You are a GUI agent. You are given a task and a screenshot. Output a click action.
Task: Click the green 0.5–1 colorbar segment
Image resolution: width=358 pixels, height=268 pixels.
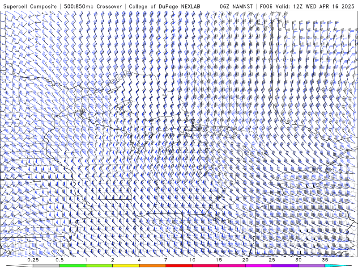click(73, 266)
